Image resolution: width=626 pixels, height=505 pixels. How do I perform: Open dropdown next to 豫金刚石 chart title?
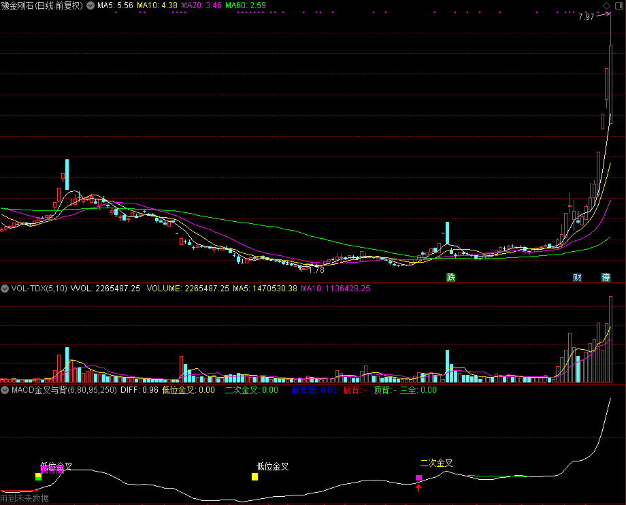point(90,5)
